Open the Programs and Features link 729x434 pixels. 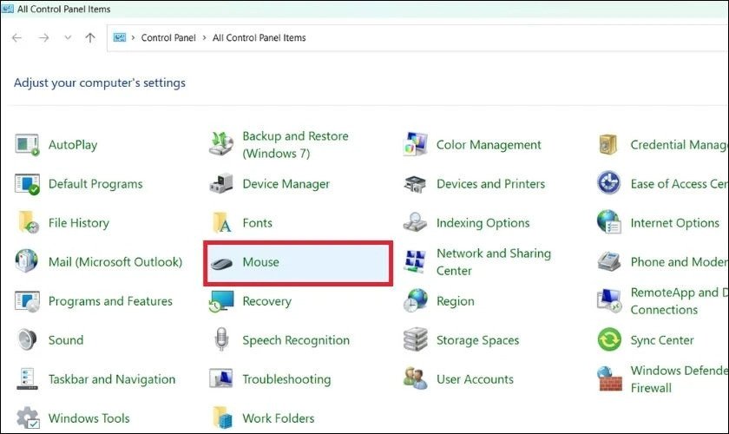[110, 301]
